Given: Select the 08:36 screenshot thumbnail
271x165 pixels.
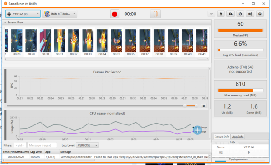Looking at the screenshot, I should pos(131,41).
